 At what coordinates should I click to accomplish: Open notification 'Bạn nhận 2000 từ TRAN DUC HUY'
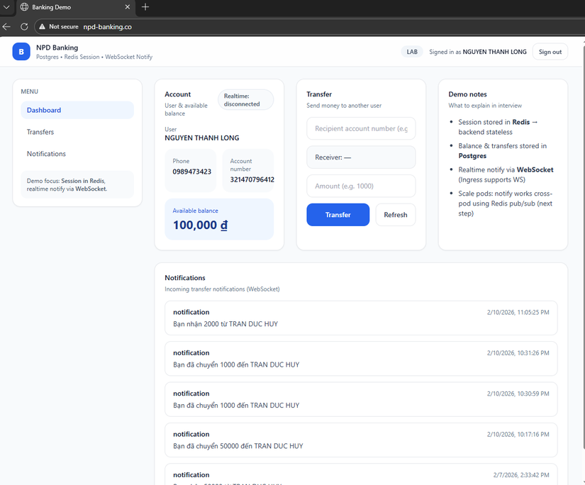coord(361,318)
